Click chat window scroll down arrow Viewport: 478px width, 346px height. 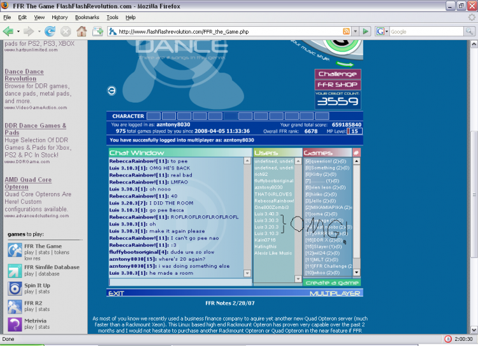[247, 273]
